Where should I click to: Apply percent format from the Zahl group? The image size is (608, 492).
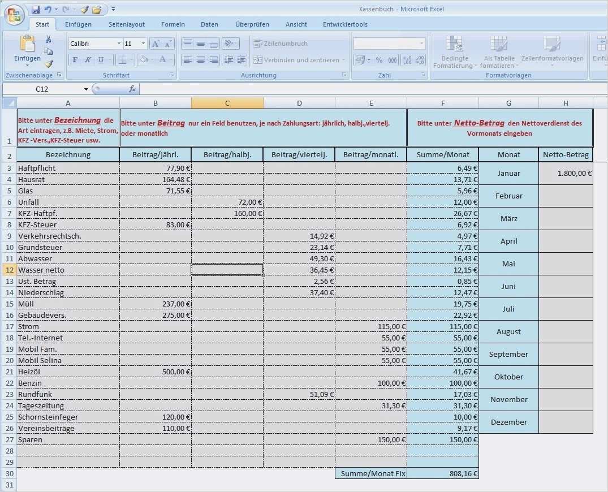click(x=380, y=60)
